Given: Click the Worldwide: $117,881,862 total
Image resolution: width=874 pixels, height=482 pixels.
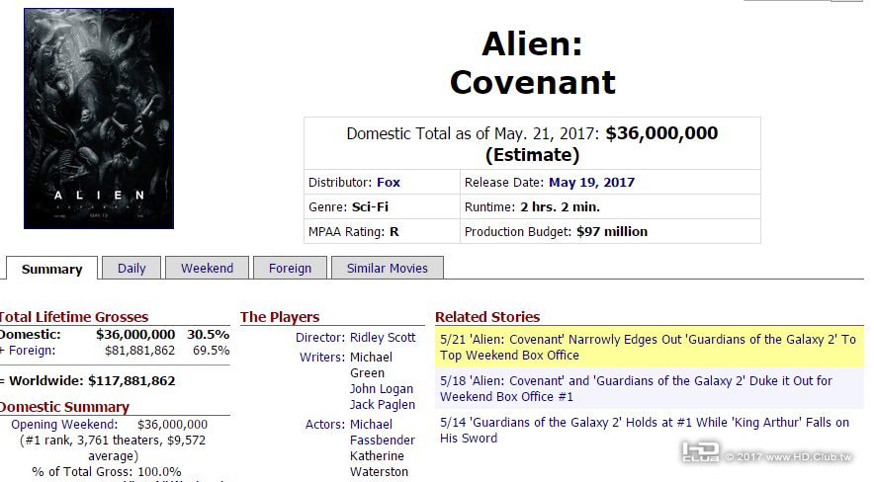Looking at the screenshot, I should pyautogui.click(x=88, y=381).
